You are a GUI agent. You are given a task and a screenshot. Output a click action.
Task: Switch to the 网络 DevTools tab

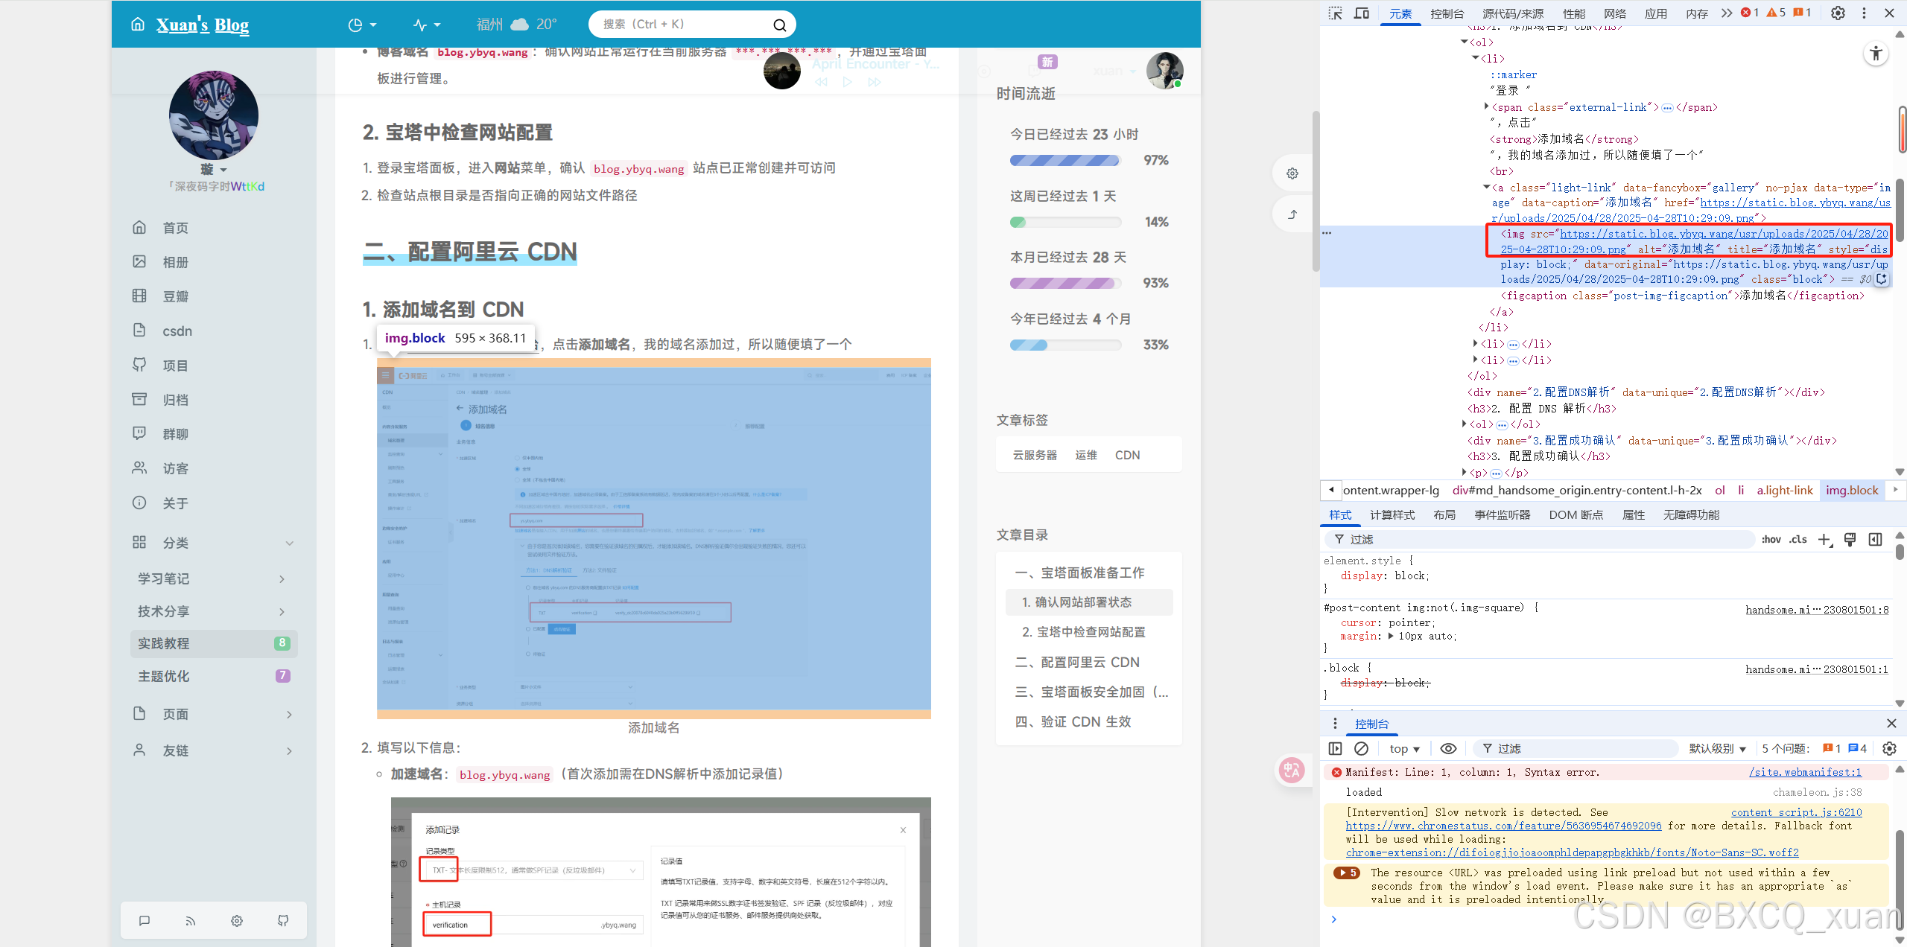[x=1615, y=13]
